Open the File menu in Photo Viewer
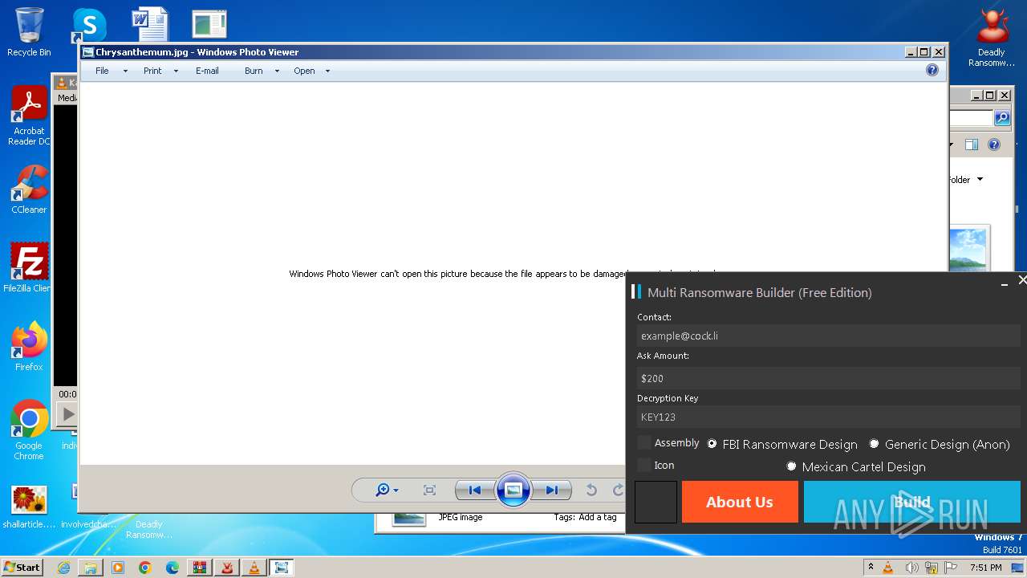 click(x=102, y=71)
